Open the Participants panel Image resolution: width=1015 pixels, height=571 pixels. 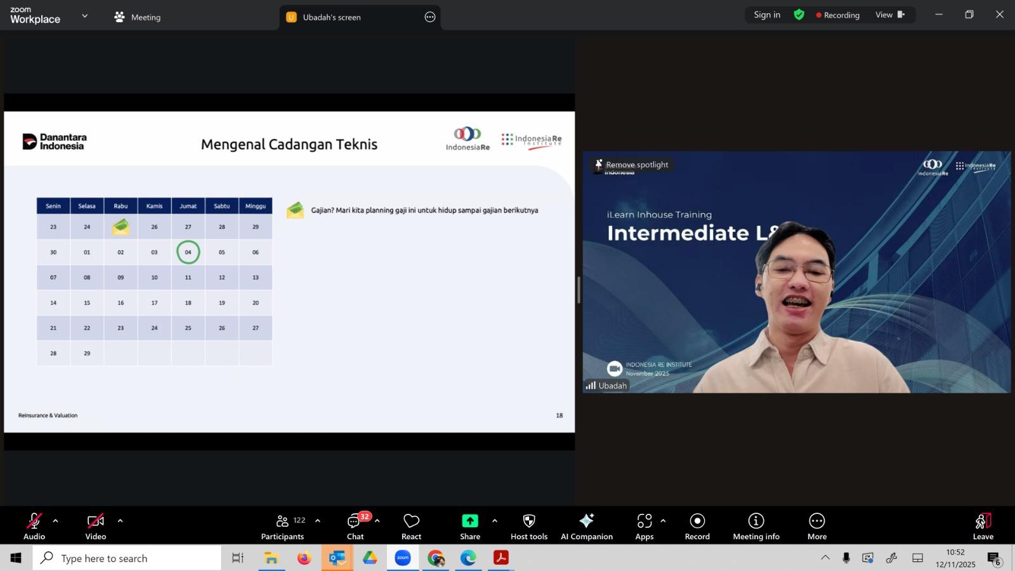pos(283,527)
